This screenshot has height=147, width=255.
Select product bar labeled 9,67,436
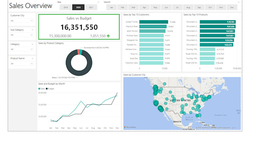217,27
